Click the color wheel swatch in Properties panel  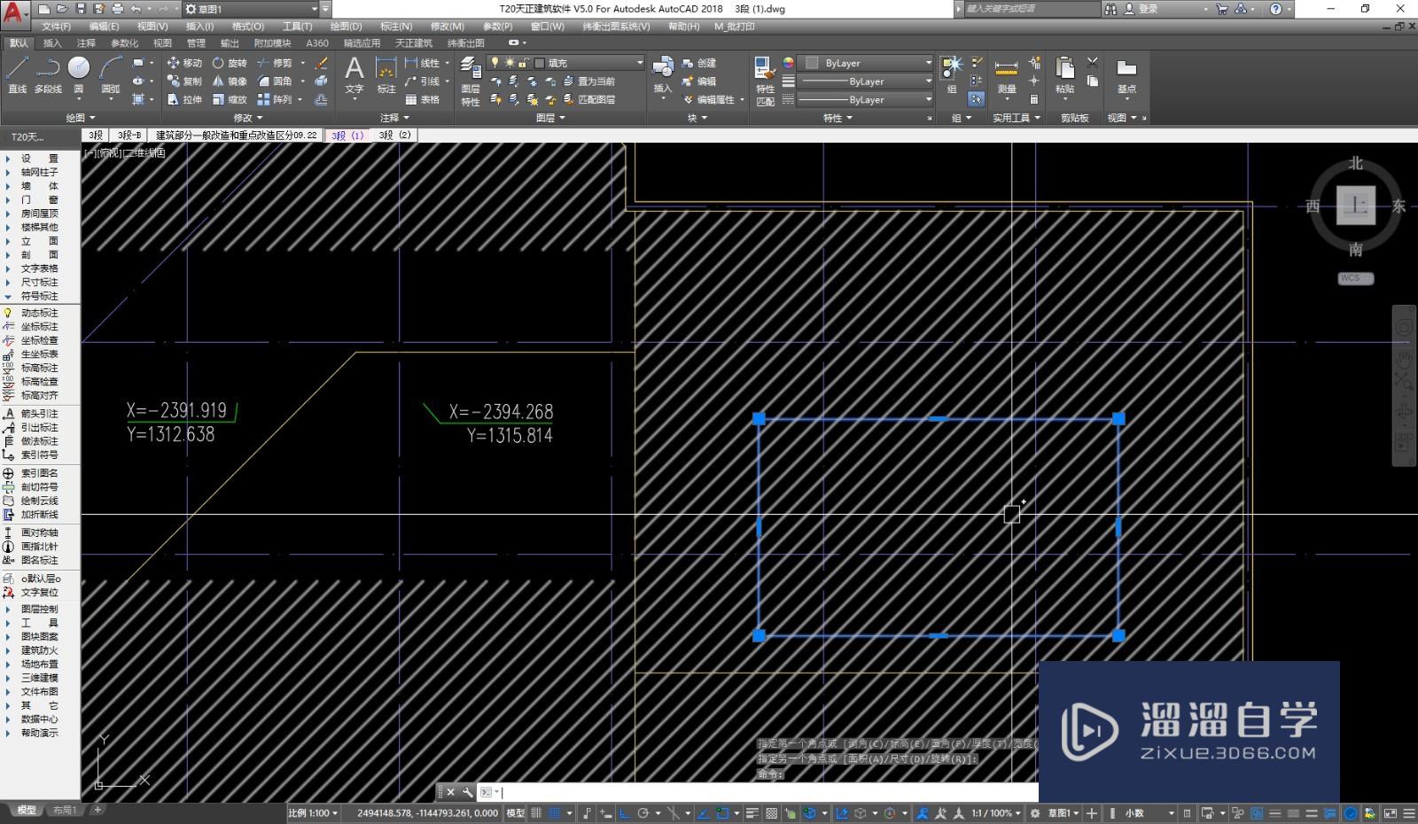tap(788, 63)
